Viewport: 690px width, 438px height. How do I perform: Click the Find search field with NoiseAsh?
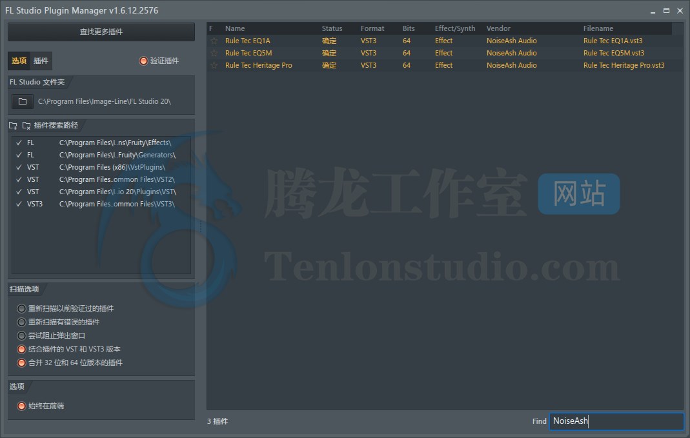pos(616,421)
